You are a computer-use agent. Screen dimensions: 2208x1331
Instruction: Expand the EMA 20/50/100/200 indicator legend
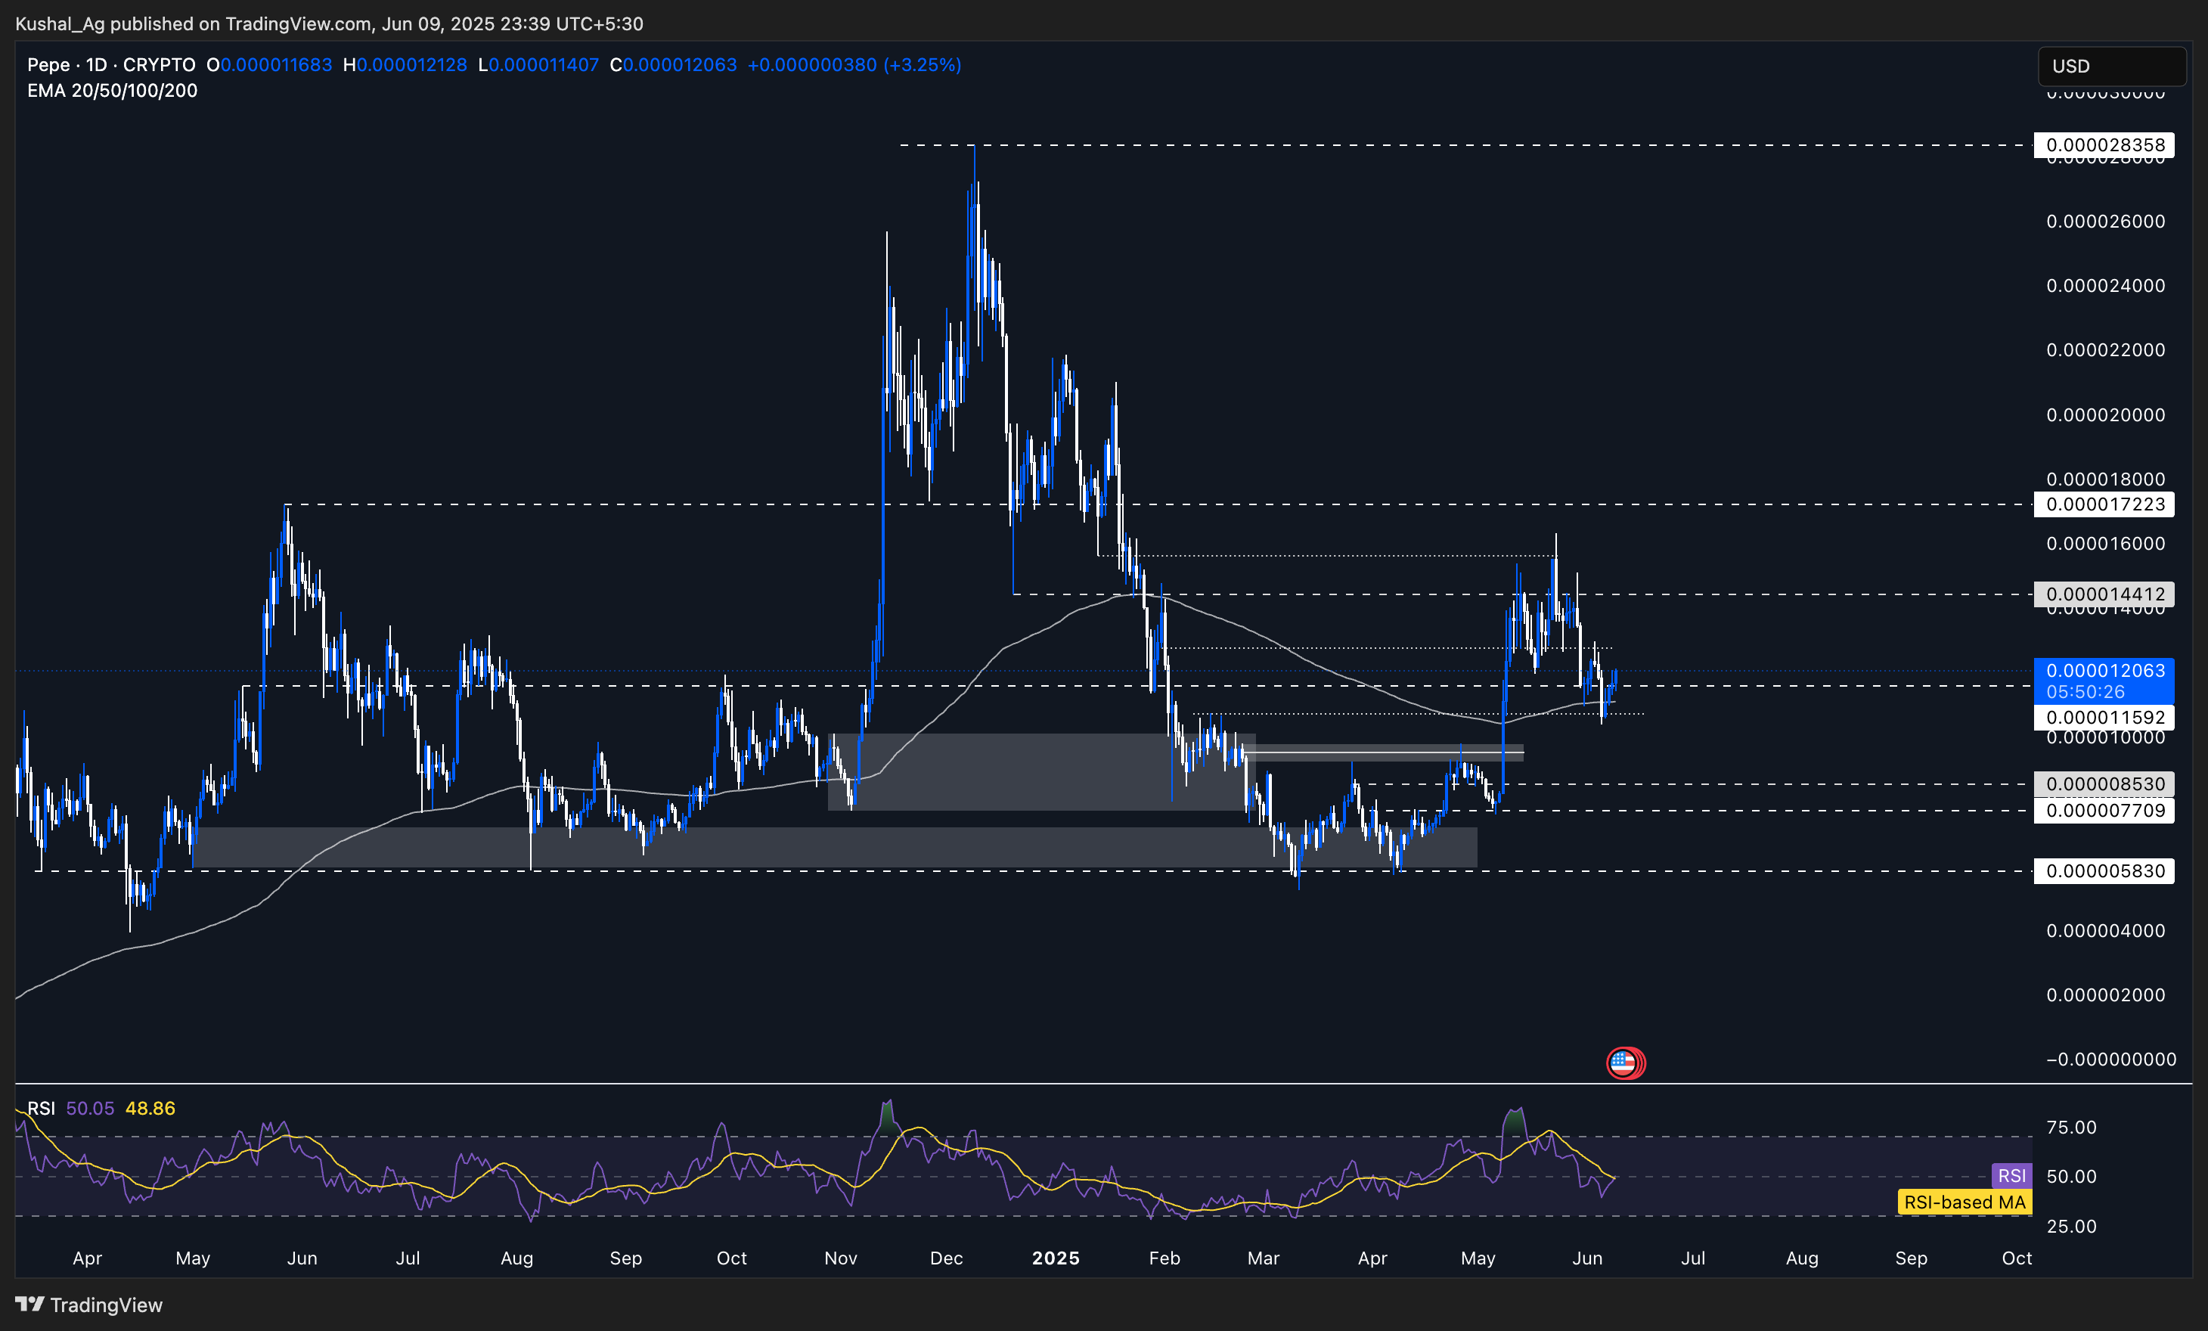112,91
